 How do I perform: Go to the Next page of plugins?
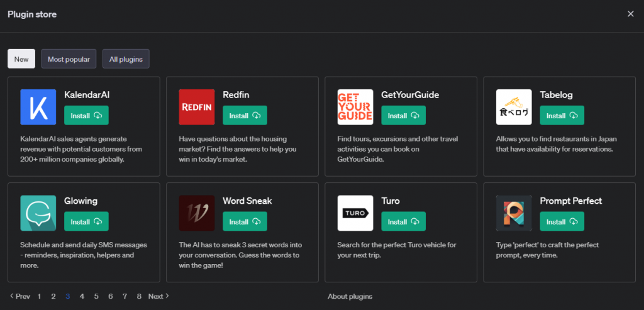(x=158, y=296)
